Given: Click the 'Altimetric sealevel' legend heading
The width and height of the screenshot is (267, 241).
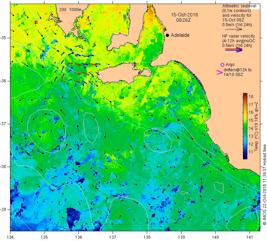Looking at the screenshot, I should (239, 6).
